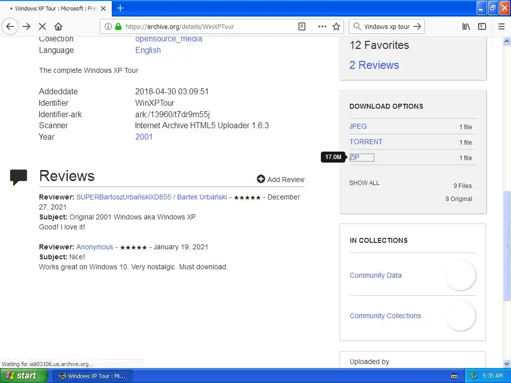
Task: Show site information icon in address bar
Action: click(x=108, y=26)
